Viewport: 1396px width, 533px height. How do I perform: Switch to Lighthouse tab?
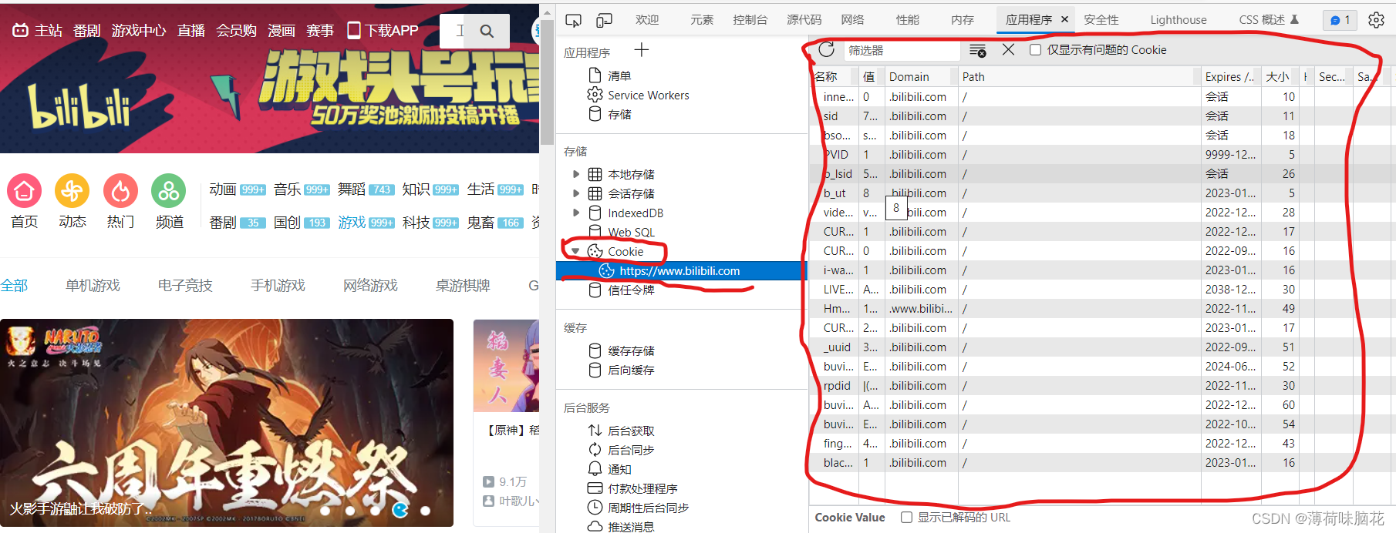coord(1178,20)
